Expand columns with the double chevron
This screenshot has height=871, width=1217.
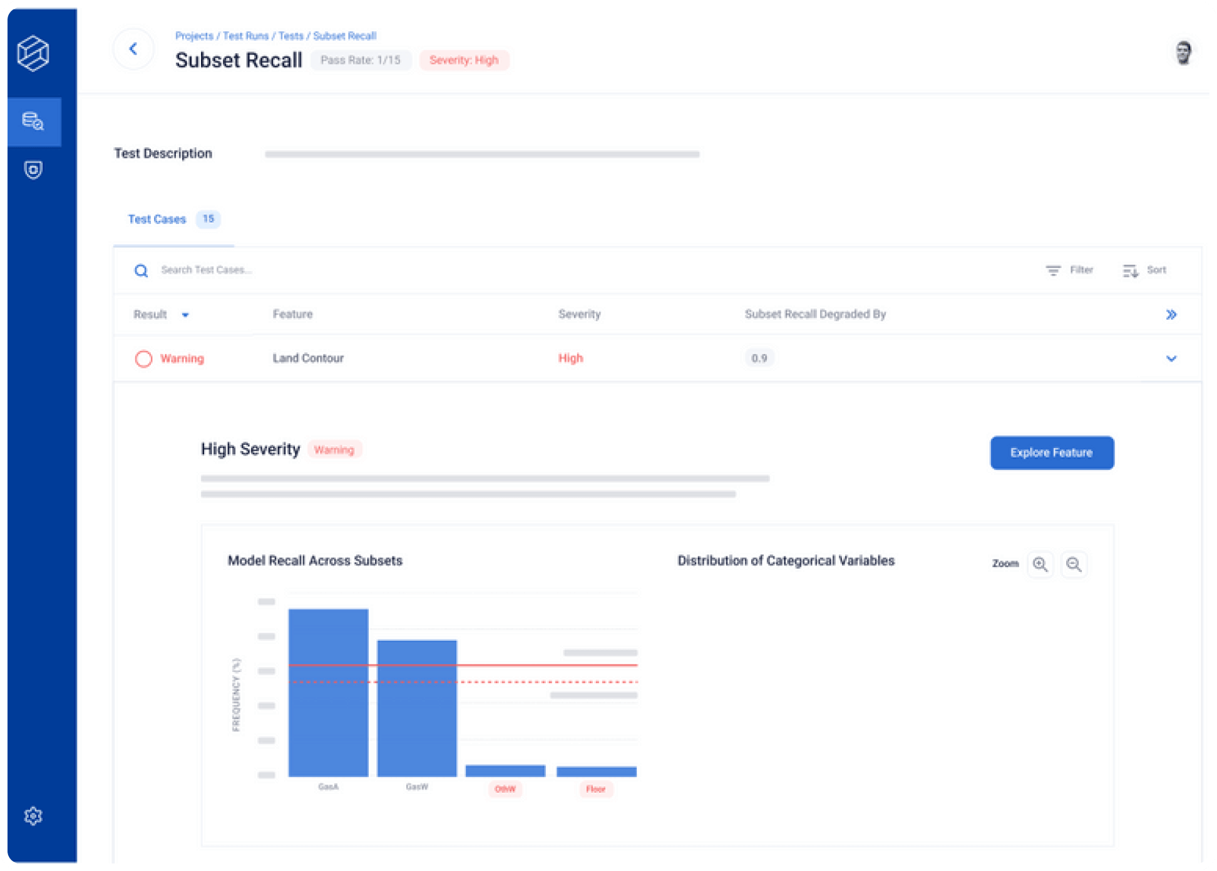coord(1171,315)
